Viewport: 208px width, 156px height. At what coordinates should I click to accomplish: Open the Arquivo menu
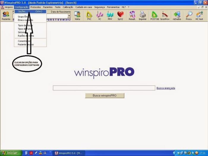9,7
